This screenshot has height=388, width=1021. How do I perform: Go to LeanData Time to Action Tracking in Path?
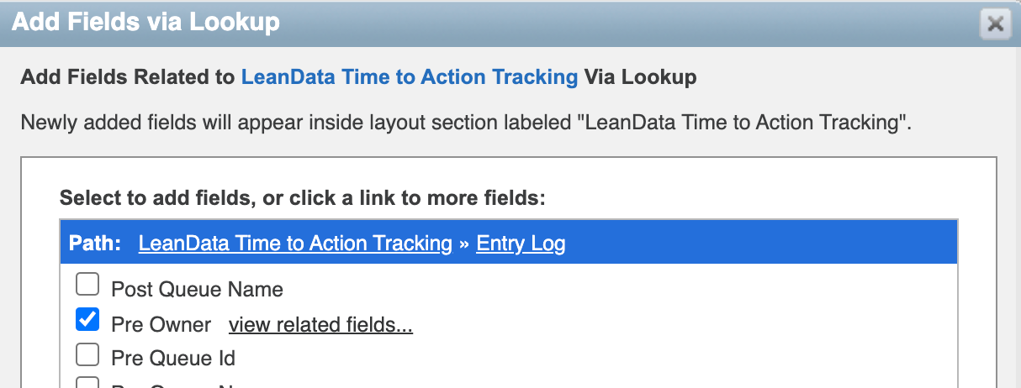[x=295, y=244]
